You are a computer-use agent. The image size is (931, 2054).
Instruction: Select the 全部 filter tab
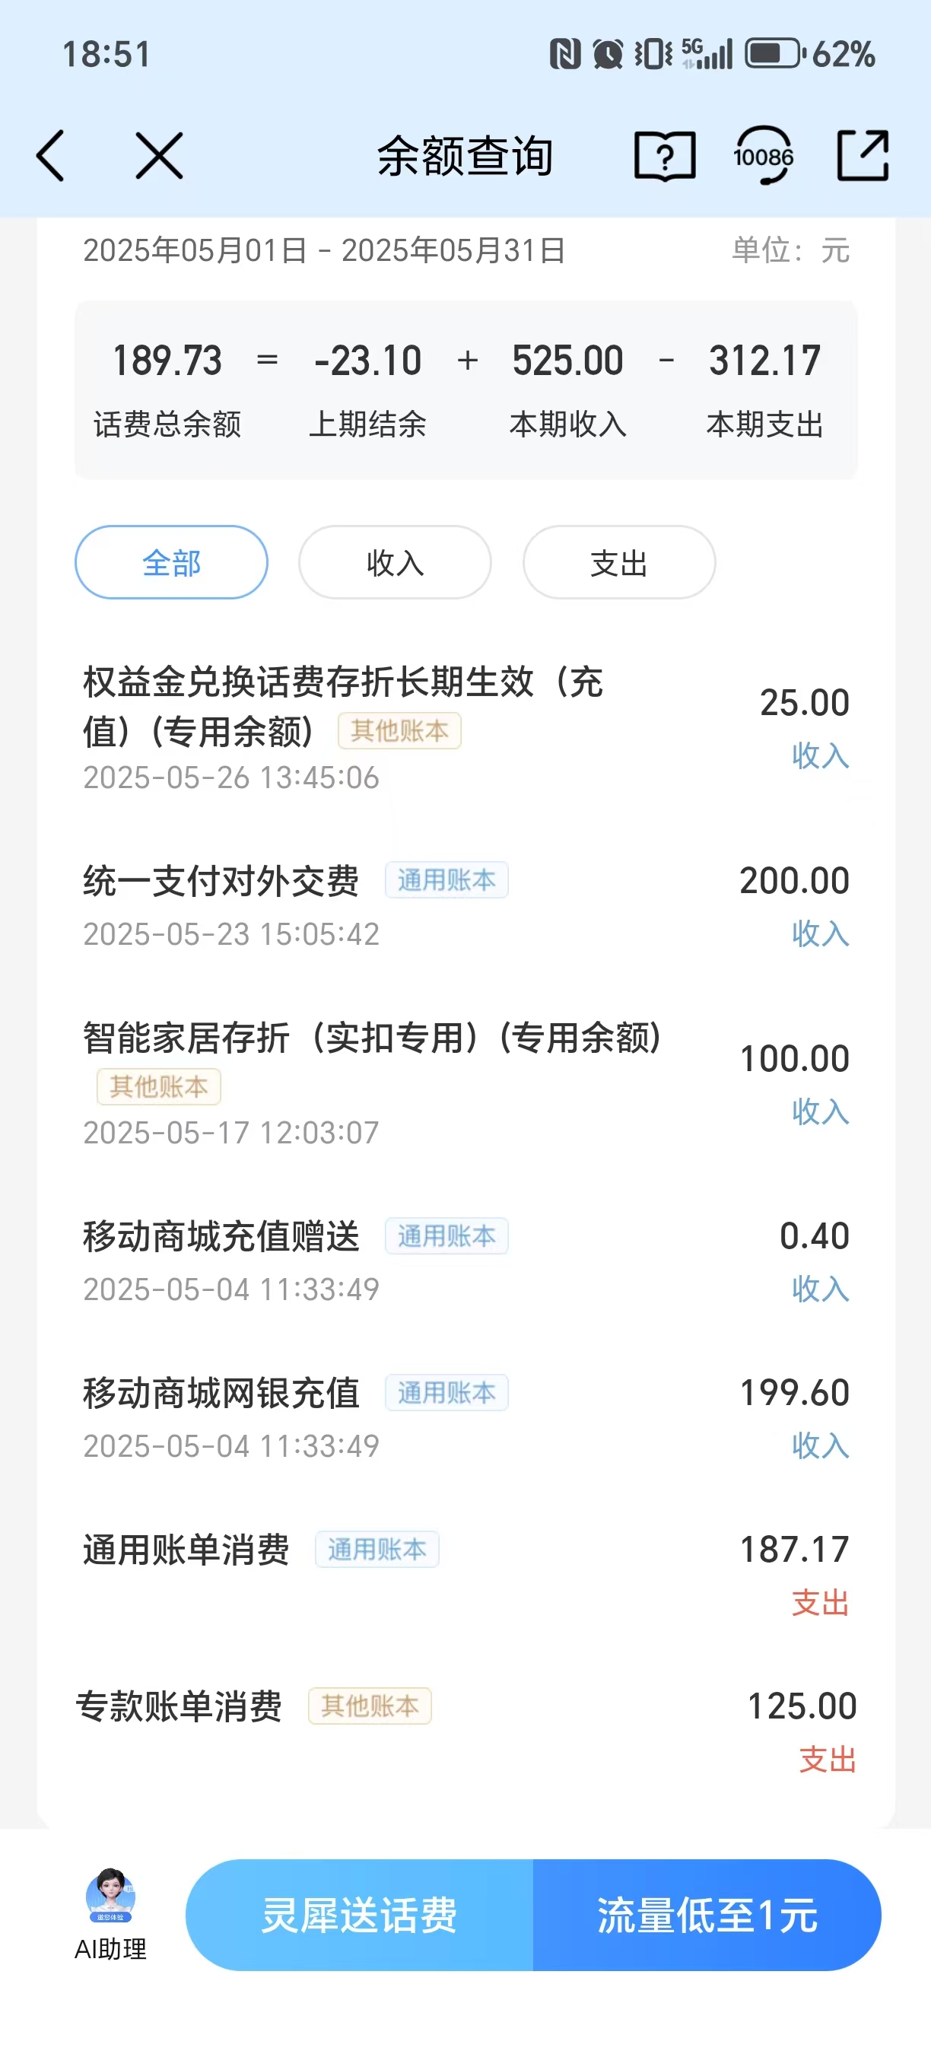171,563
